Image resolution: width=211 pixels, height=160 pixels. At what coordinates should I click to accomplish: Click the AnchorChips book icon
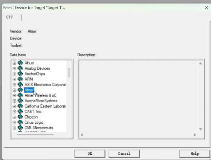point(20,73)
